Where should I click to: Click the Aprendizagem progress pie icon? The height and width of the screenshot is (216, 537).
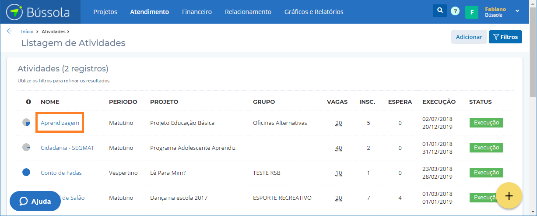point(26,123)
